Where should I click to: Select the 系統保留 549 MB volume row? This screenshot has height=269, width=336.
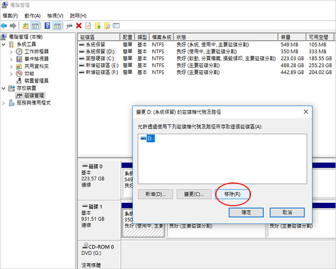[206, 45]
